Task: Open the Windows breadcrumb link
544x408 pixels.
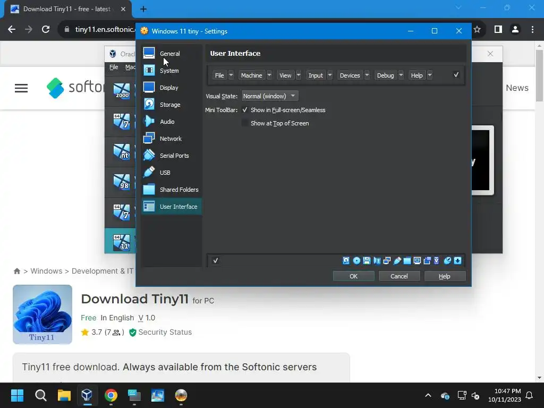Action: pyautogui.click(x=46, y=271)
